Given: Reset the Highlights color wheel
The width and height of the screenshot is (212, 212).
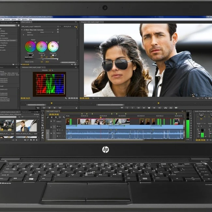Looking at the screenshot, I should click(x=58, y=42).
